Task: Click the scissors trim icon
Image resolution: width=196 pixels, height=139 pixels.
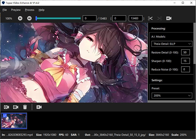Action: [150, 18]
